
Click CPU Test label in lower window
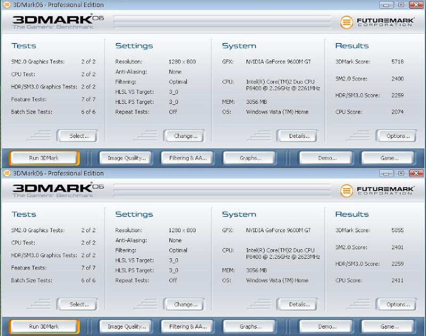pos(23,243)
